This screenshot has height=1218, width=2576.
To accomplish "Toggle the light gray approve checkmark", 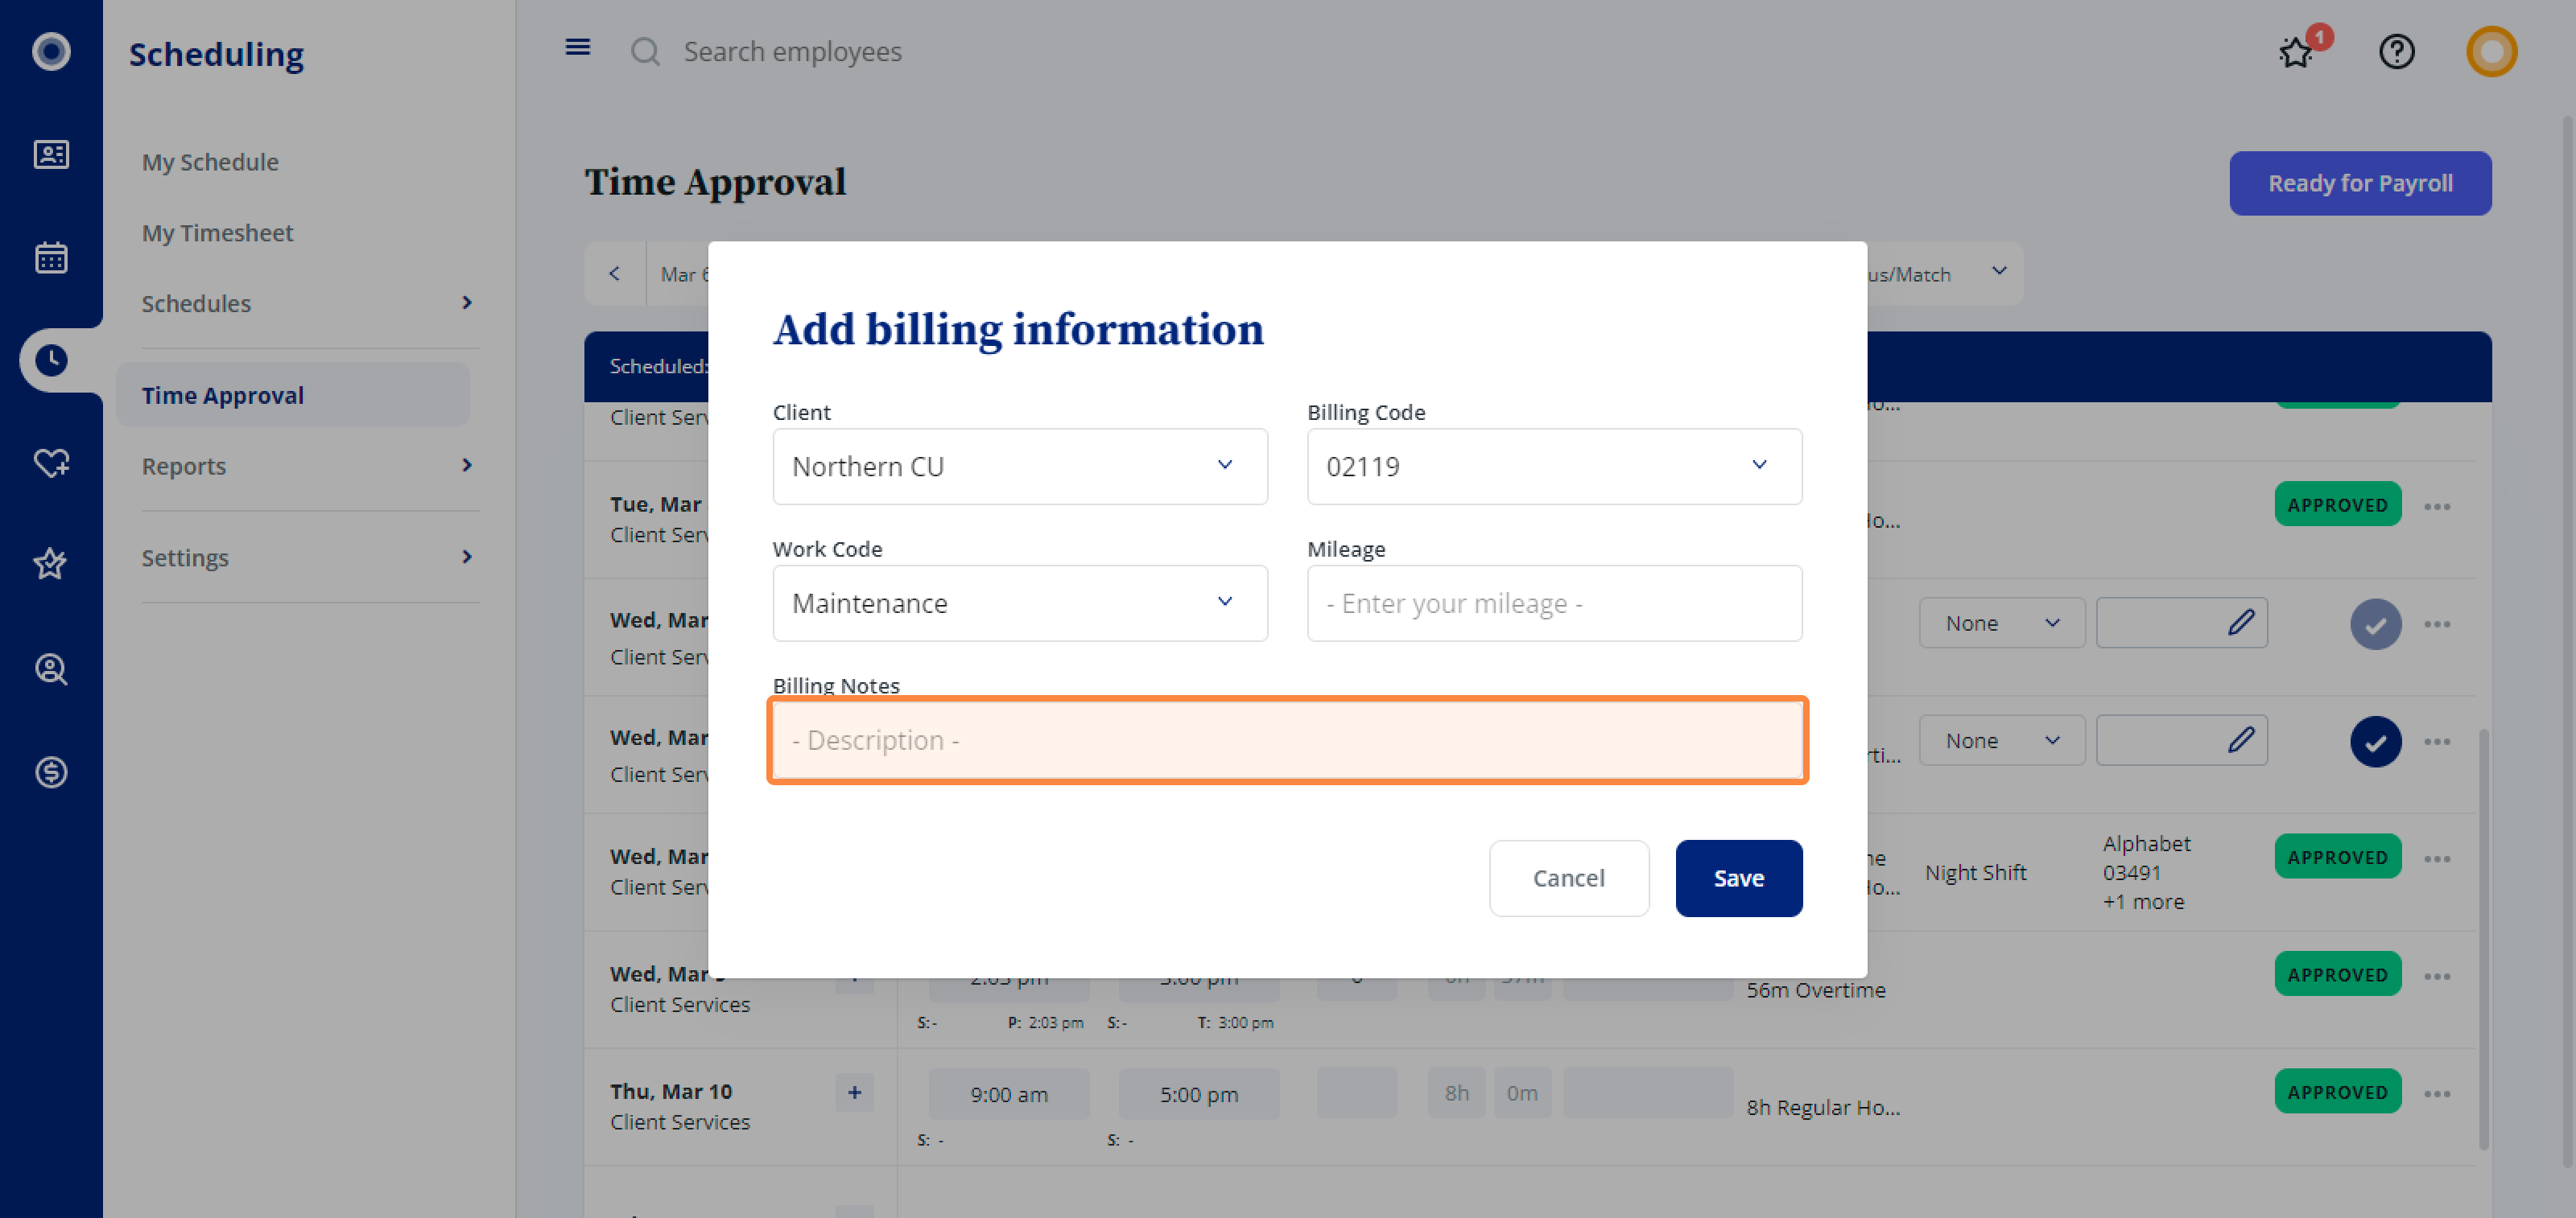I will click(2375, 624).
